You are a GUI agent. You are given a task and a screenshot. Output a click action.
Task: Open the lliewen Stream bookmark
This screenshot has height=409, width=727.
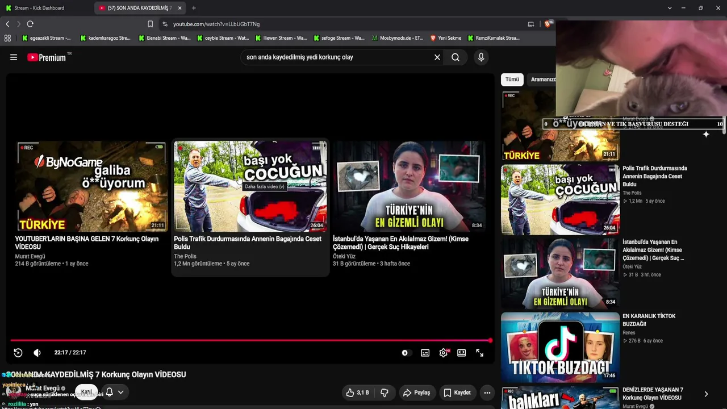click(x=281, y=38)
